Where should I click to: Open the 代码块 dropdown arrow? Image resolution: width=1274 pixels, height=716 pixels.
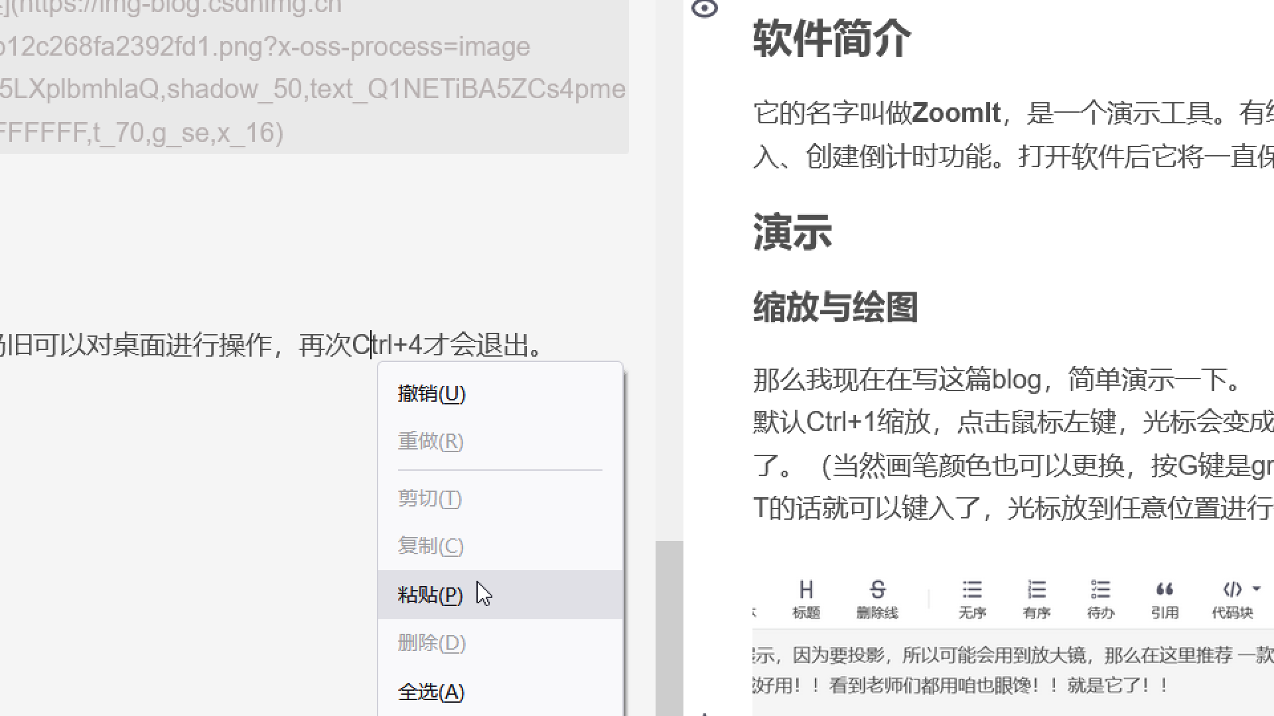coord(1257,589)
